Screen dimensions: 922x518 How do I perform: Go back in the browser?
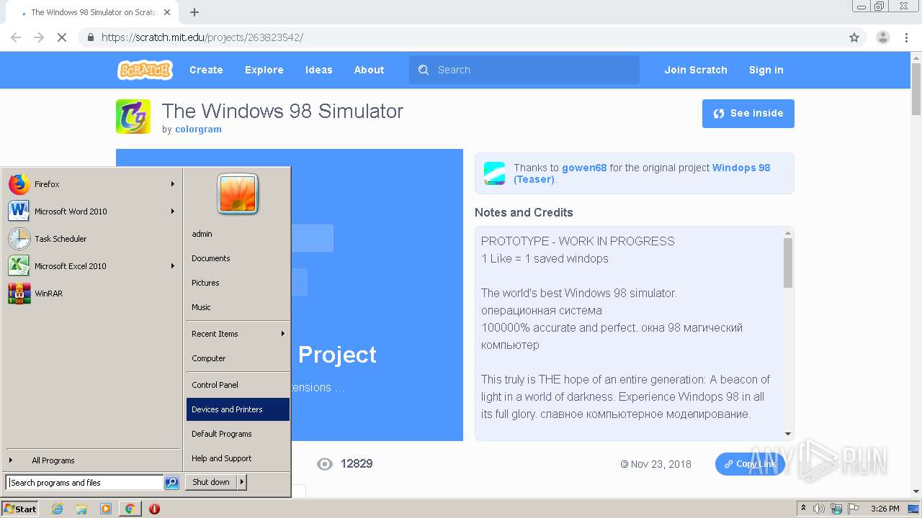tap(16, 37)
